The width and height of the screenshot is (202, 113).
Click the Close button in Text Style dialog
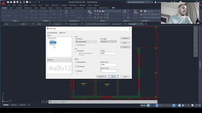pos(113,77)
